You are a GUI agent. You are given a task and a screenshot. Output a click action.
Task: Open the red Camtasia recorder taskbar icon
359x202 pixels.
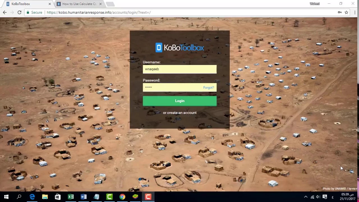pos(148,197)
